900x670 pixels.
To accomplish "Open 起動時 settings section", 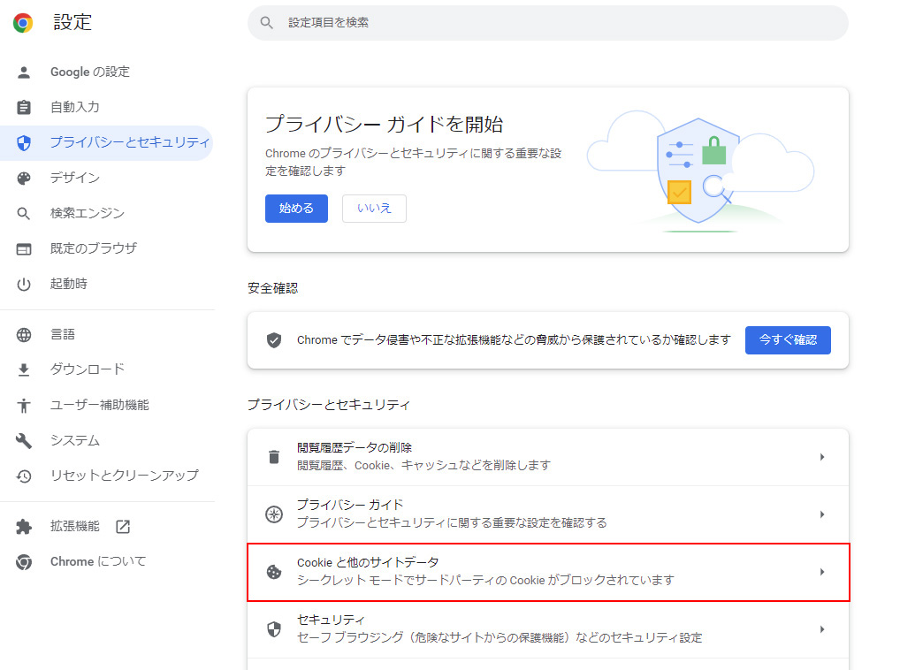I will [107, 285].
